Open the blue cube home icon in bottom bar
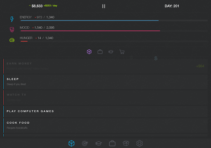Screen dimensions: 211x148 click(71, 143)
